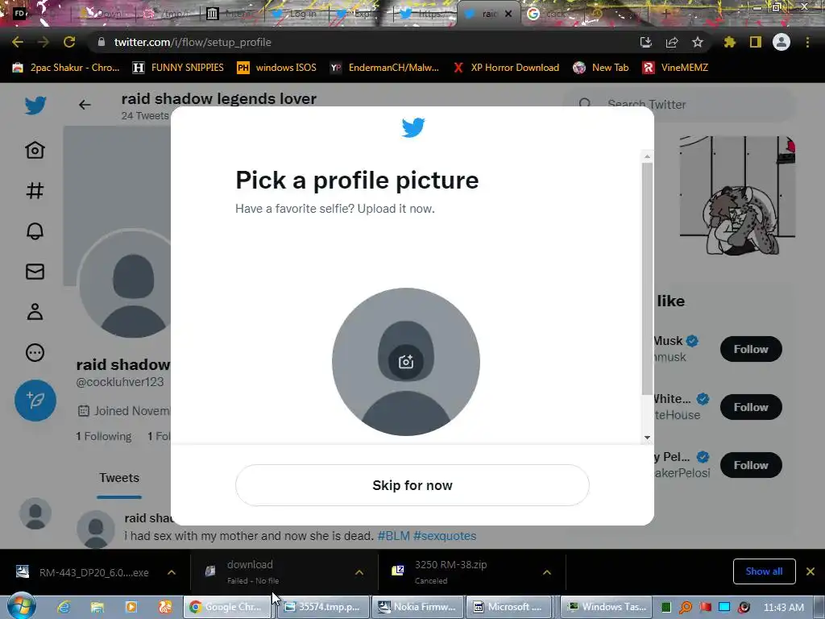Expand options for RM-443_DP20 exe download
825x619 pixels.
coord(172,572)
